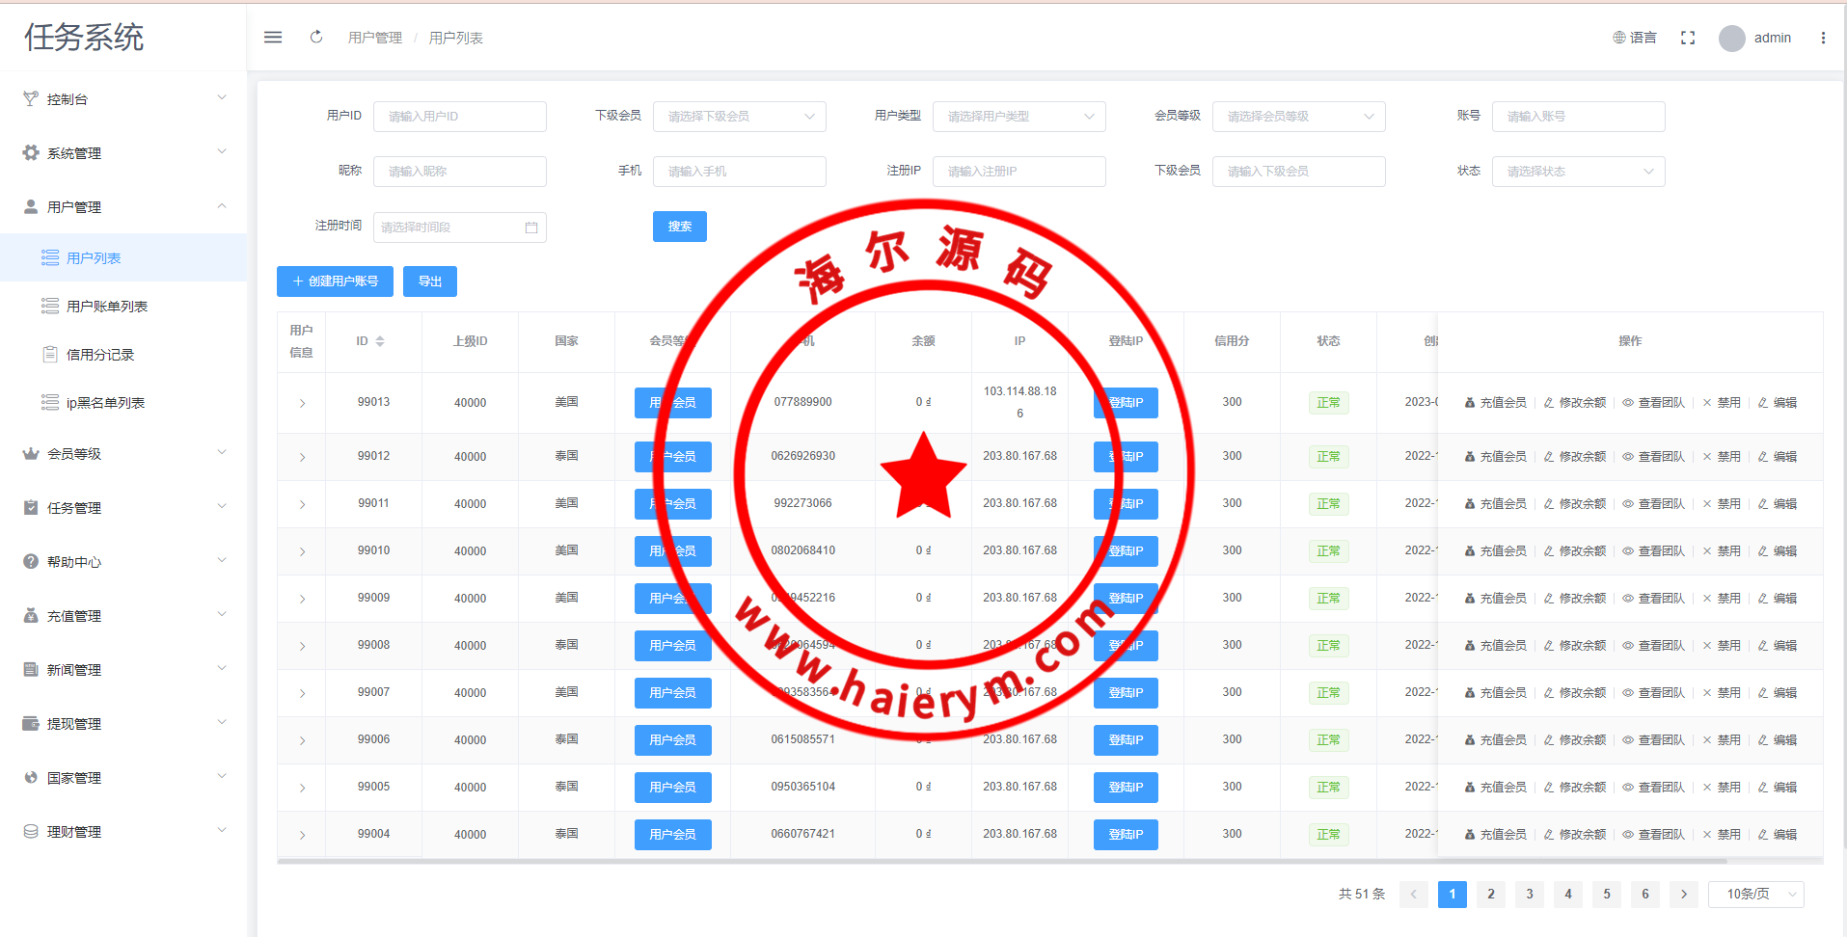Screen dimensions: 1847x937
Task: Open the vertical three-dot more menu
Action: coord(1823,38)
